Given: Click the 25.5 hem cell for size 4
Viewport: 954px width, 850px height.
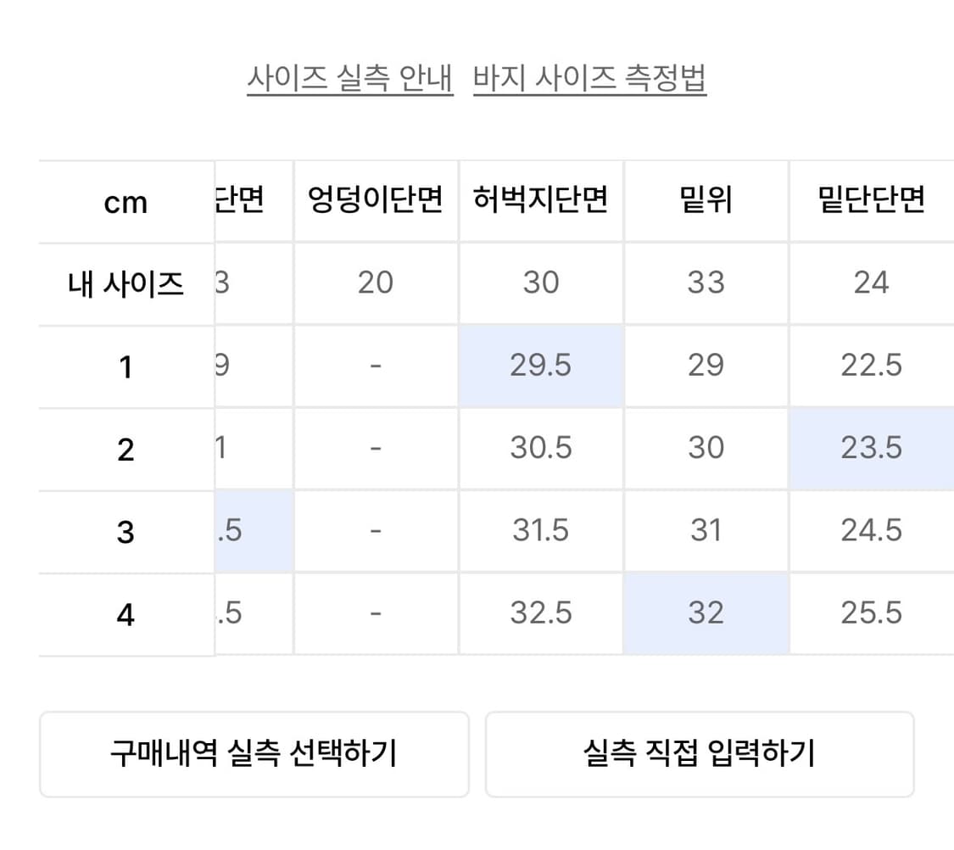Looking at the screenshot, I should point(871,612).
